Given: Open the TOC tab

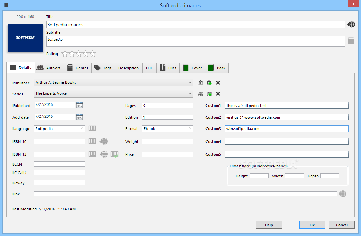Looking at the screenshot, I should pos(149,68).
